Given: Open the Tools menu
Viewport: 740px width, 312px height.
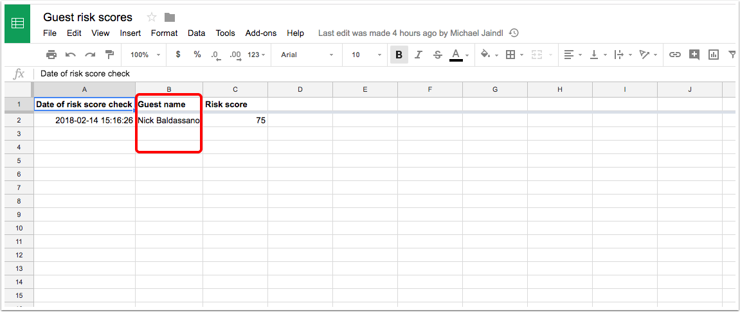Looking at the screenshot, I should tap(226, 33).
